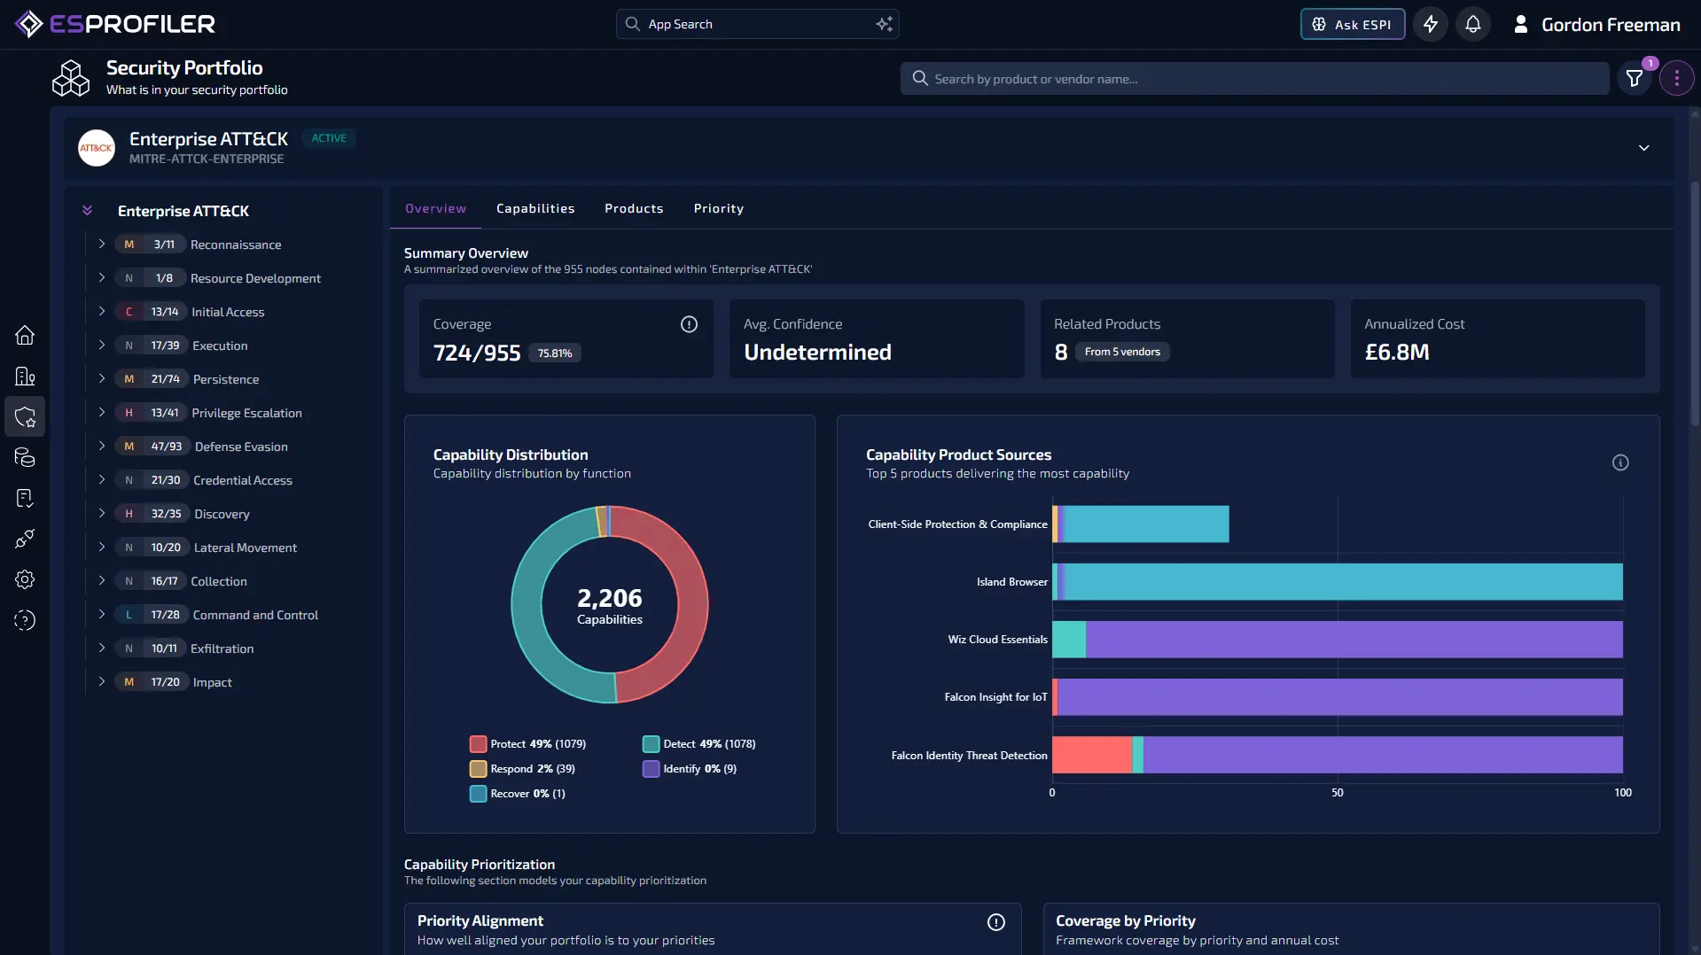Switch to the Overview tab
The image size is (1701, 955).
[x=435, y=208]
